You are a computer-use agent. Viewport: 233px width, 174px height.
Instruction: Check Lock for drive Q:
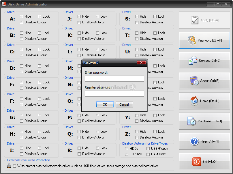[x=97, y=132]
